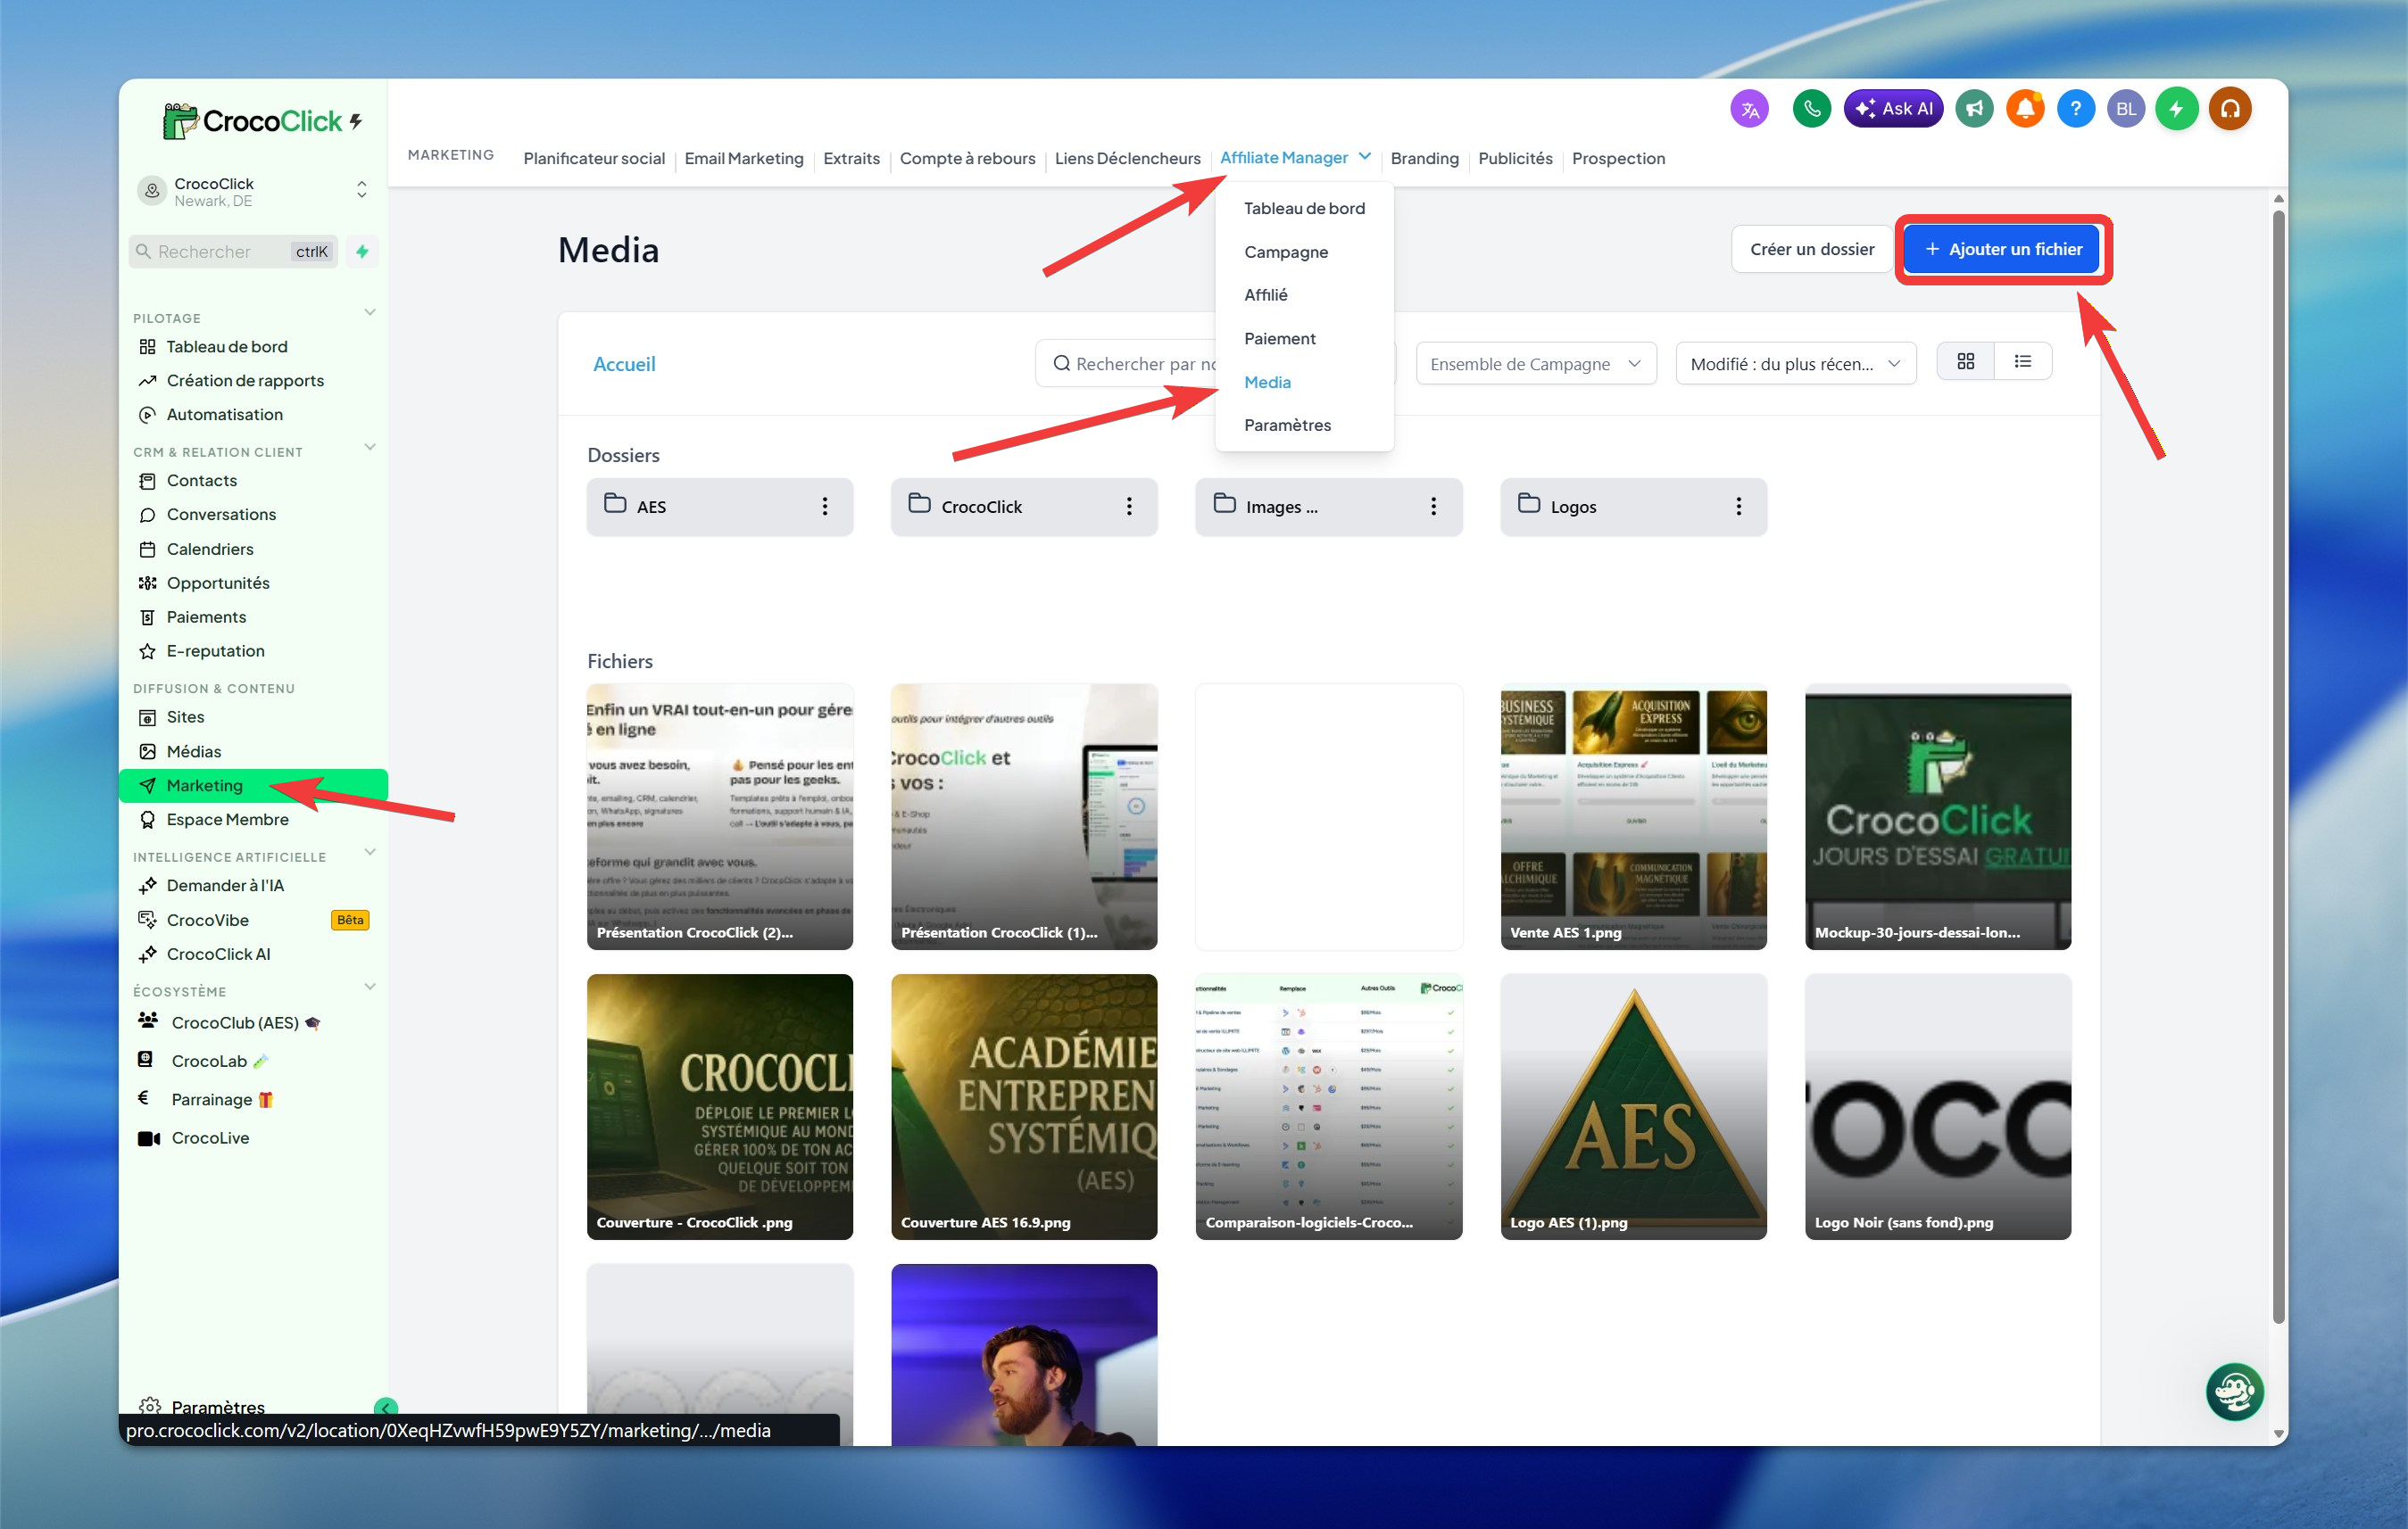Click the megaphone announcements icon
Screen dimensions: 2408x1529
tap(1974, 109)
